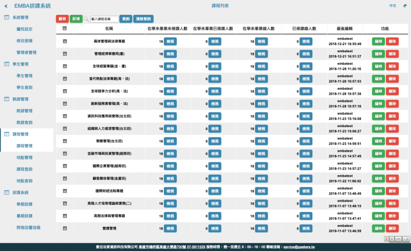
Task: Click the green 新增 button
Action: coord(76,19)
